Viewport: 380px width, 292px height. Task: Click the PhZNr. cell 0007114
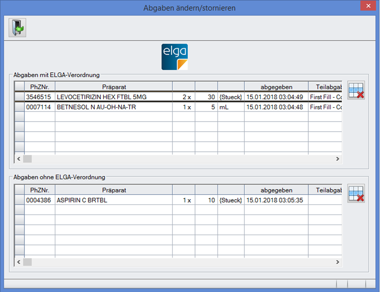(40, 107)
